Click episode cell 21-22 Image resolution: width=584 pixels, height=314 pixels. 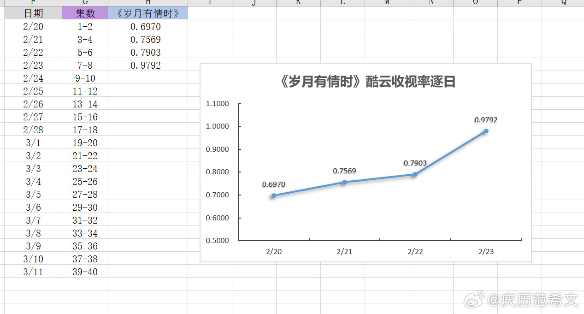pyautogui.click(x=85, y=155)
